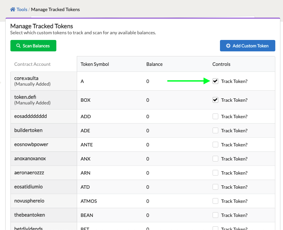Click the Manage Tracked Tokens breadcrumb text
This screenshot has width=283, height=230.
pyautogui.click(x=55, y=9)
